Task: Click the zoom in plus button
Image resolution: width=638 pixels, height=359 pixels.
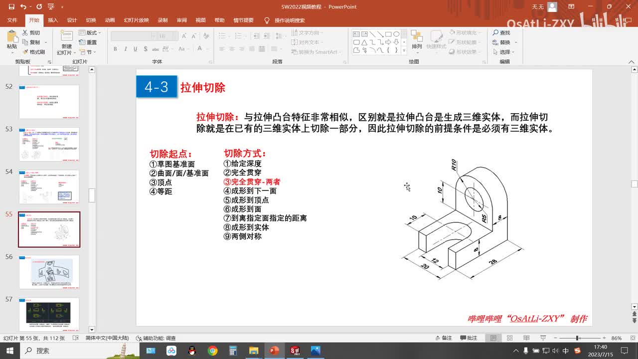Action: (604, 338)
